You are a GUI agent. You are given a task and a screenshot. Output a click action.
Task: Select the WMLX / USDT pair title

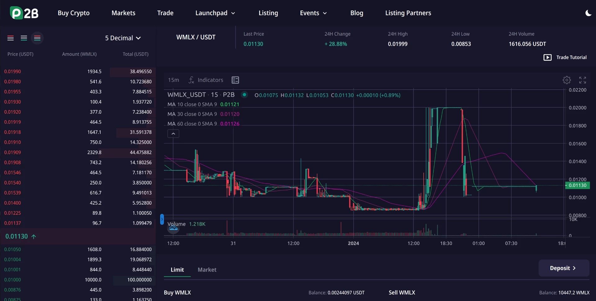click(196, 37)
